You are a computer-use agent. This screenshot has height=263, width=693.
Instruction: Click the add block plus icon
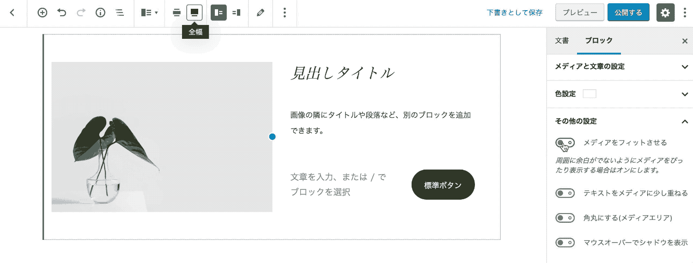tap(43, 13)
